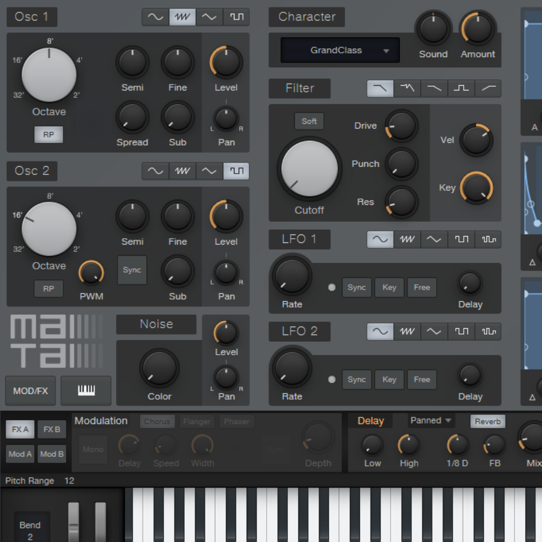Click the Noise Color knob
Image resolution: width=542 pixels, height=542 pixels.
tap(159, 368)
